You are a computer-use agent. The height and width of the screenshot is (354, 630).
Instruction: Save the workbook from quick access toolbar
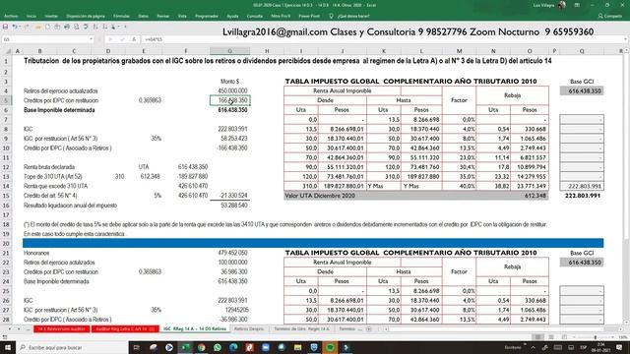[5, 27]
